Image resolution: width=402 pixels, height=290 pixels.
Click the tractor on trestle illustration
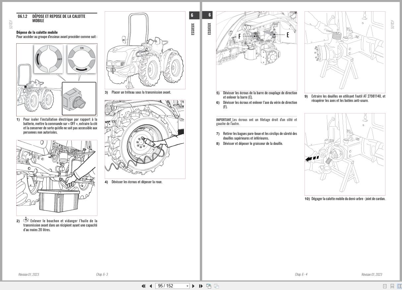click(145, 50)
